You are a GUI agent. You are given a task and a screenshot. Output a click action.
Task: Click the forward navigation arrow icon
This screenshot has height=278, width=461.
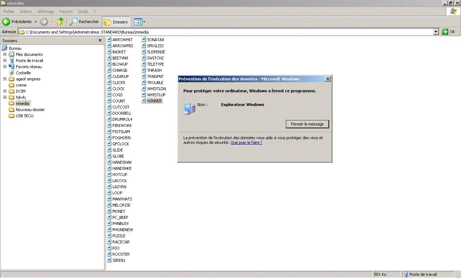click(44, 22)
